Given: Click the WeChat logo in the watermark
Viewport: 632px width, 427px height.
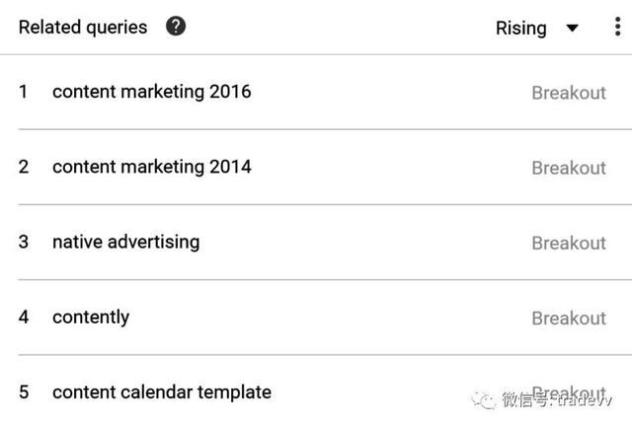Looking at the screenshot, I should (x=483, y=398).
